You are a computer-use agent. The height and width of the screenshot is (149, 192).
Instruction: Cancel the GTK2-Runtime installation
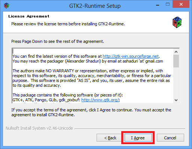pos(170,138)
